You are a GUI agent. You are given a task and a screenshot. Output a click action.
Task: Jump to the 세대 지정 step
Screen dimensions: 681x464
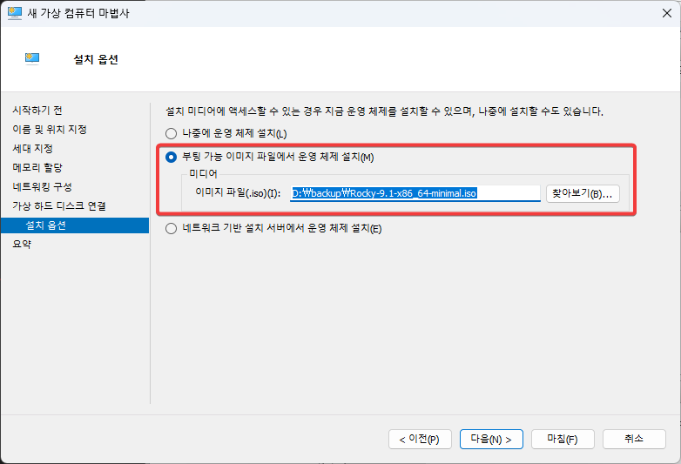tap(32, 149)
